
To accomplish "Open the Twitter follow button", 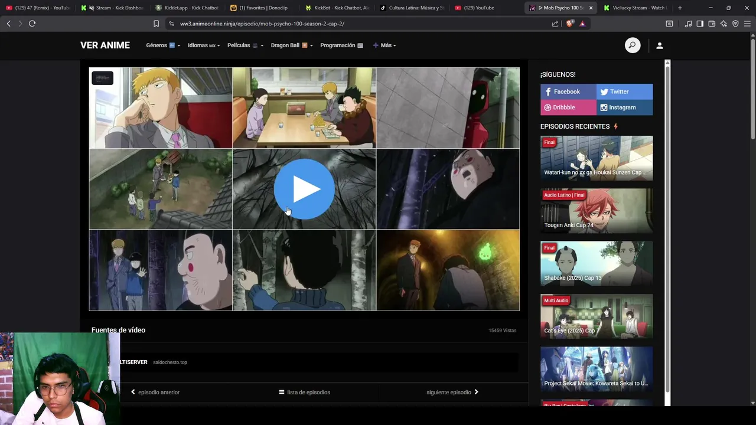I will [x=624, y=91].
